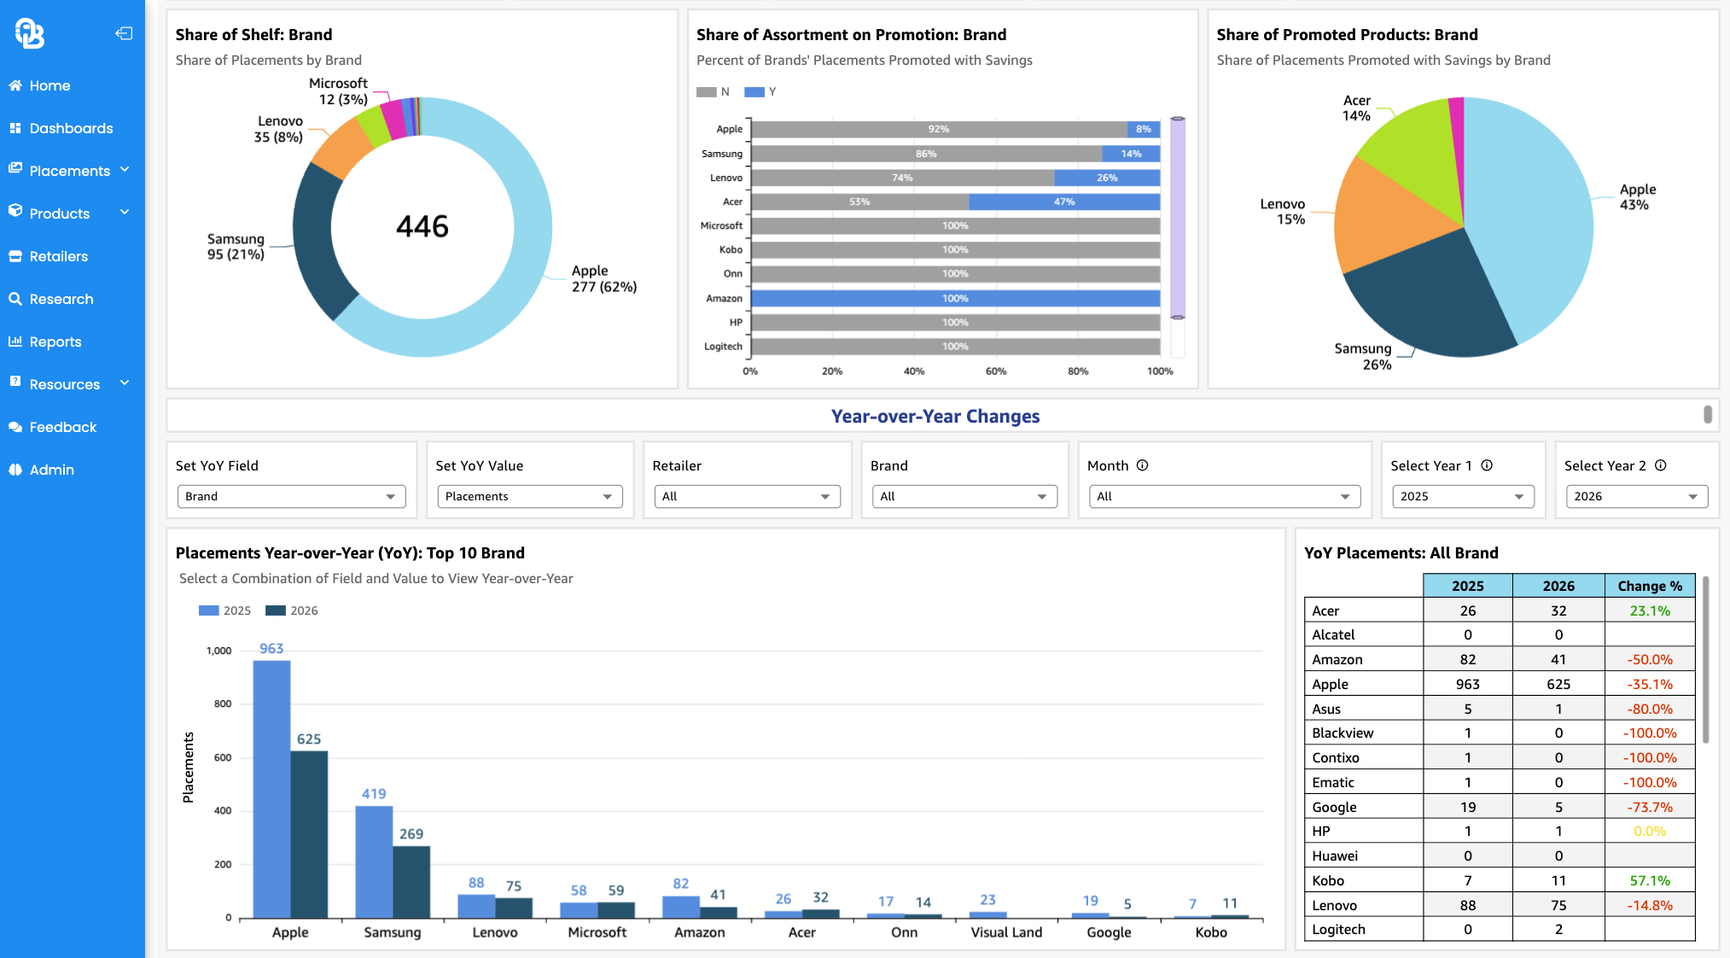Open the Retailer filter dropdown
Image resolution: width=1730 pixels, height=958 pixels.
pyautogui.click(x=747, y=496)
